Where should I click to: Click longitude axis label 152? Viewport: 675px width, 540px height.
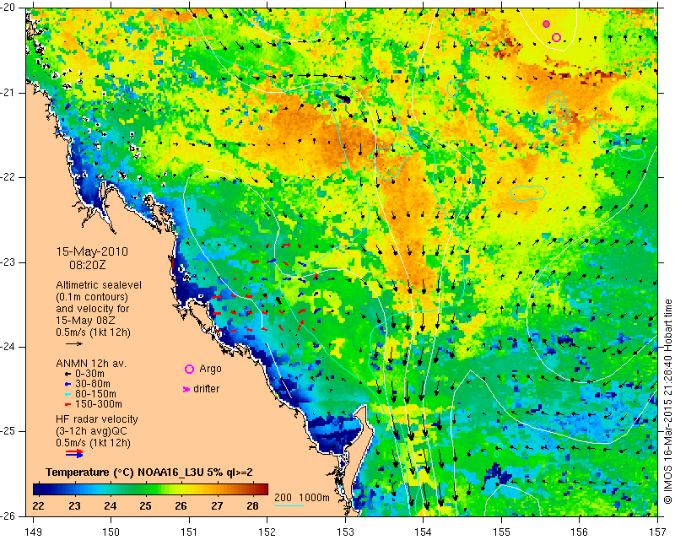coord(267,532)
